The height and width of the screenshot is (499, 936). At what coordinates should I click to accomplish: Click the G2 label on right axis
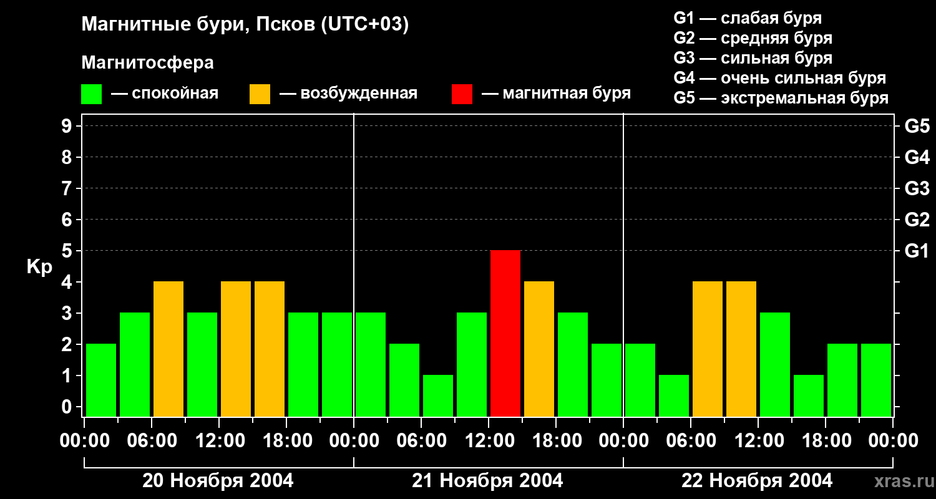(917, 220)
